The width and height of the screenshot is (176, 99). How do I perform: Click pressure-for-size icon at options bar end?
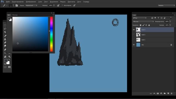[74, 5]
